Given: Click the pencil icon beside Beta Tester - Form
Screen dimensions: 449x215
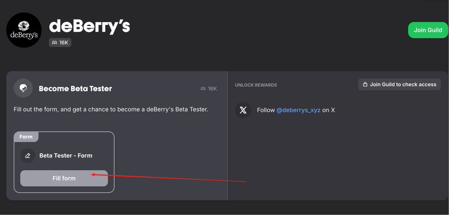Looking at the screenshot, I should point(28,155).
